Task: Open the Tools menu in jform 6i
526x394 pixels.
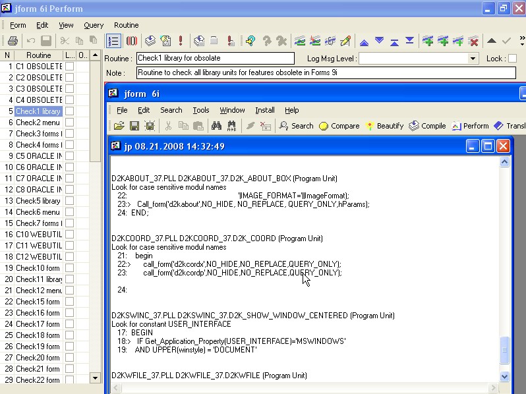Action: pos(200,110)
